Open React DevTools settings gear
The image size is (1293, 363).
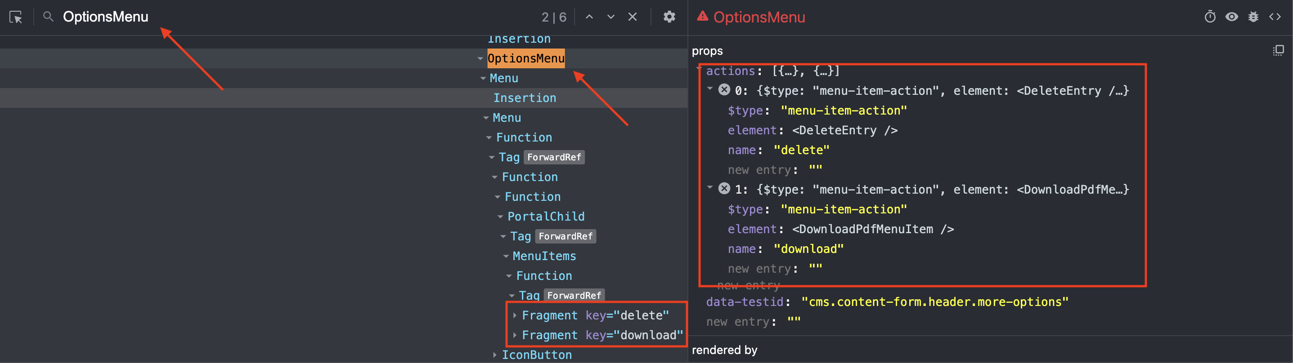tap(669, 17)
